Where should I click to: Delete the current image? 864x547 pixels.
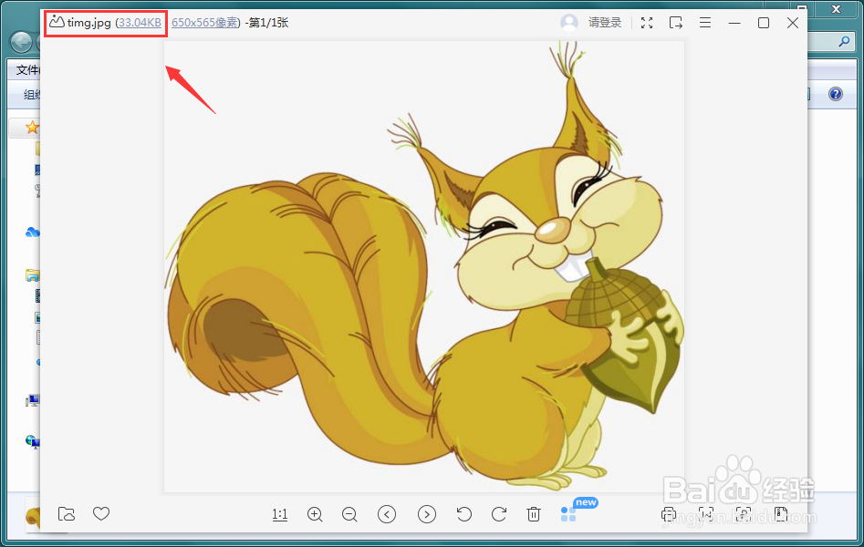coord(534,514)
